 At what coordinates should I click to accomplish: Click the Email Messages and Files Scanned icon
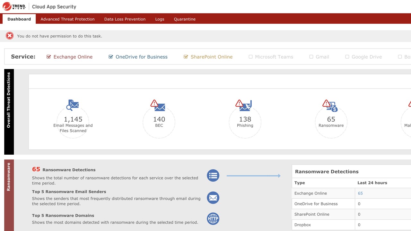point(73,105)
